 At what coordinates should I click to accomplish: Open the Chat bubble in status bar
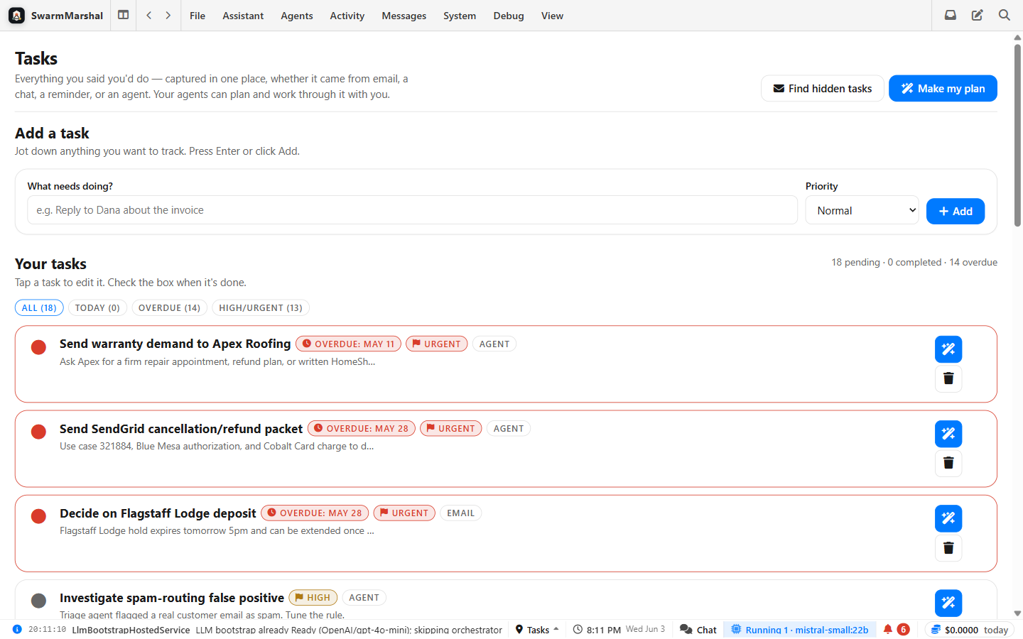tap(698, 629)
